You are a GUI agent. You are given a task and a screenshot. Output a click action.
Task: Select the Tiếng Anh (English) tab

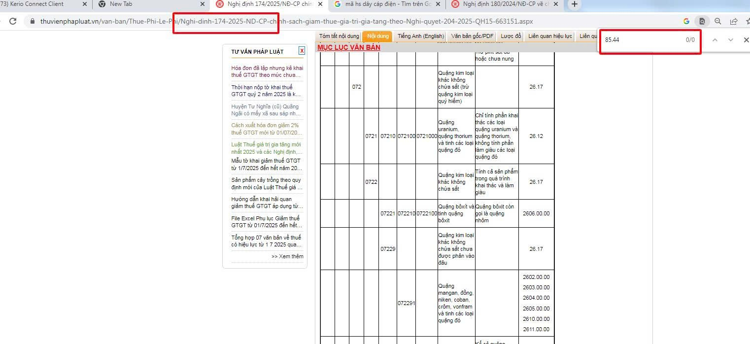pos(421,36)
